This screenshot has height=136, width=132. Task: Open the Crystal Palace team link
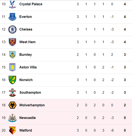(x=31, y=4)
